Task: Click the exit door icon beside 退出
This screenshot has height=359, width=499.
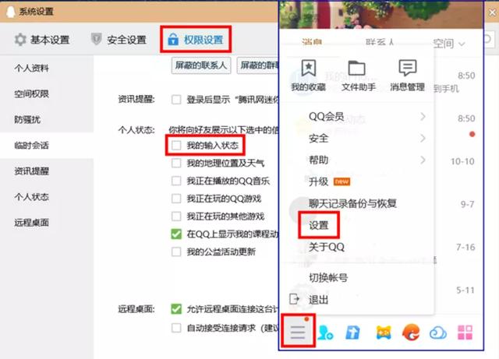Action: 295,299
